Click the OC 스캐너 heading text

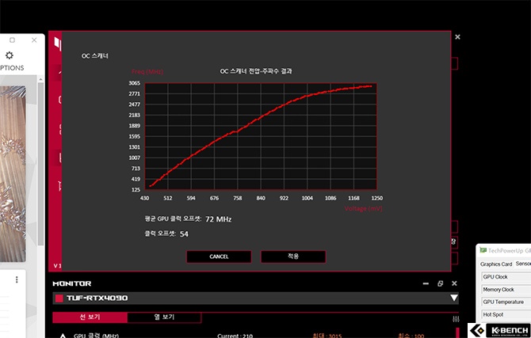(95, 56)
